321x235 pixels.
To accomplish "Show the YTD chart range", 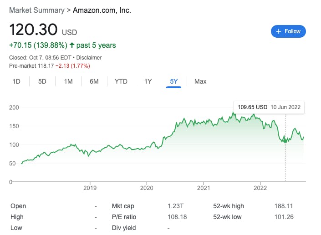I will [121, 81].
